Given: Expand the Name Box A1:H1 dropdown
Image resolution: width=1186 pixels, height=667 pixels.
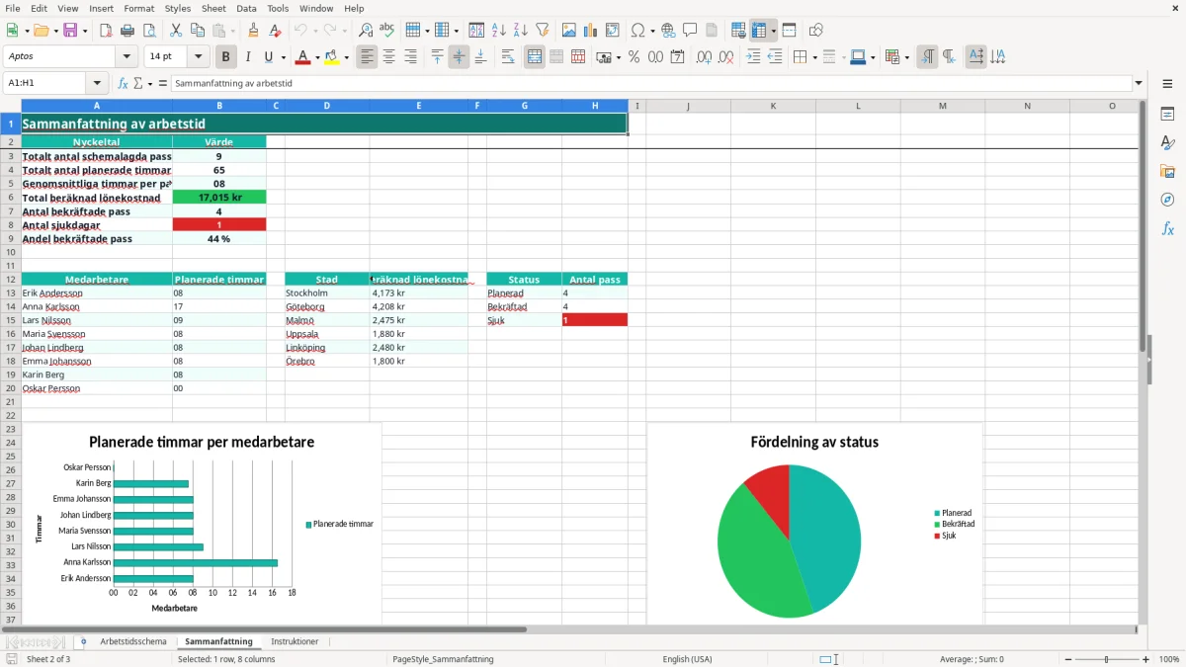Looking at the screenshot, I should 97,83.
